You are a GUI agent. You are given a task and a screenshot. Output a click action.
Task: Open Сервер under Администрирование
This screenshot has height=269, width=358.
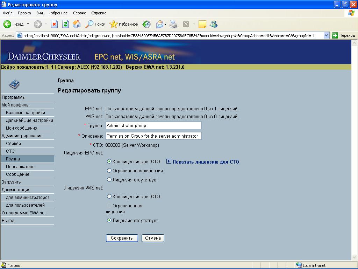click(x=13, y=143)
